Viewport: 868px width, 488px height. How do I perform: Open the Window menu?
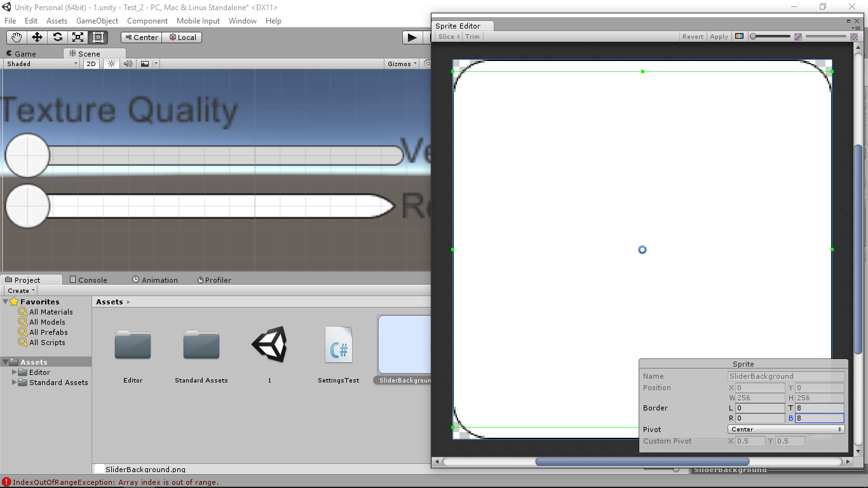(x=243, y=21)
